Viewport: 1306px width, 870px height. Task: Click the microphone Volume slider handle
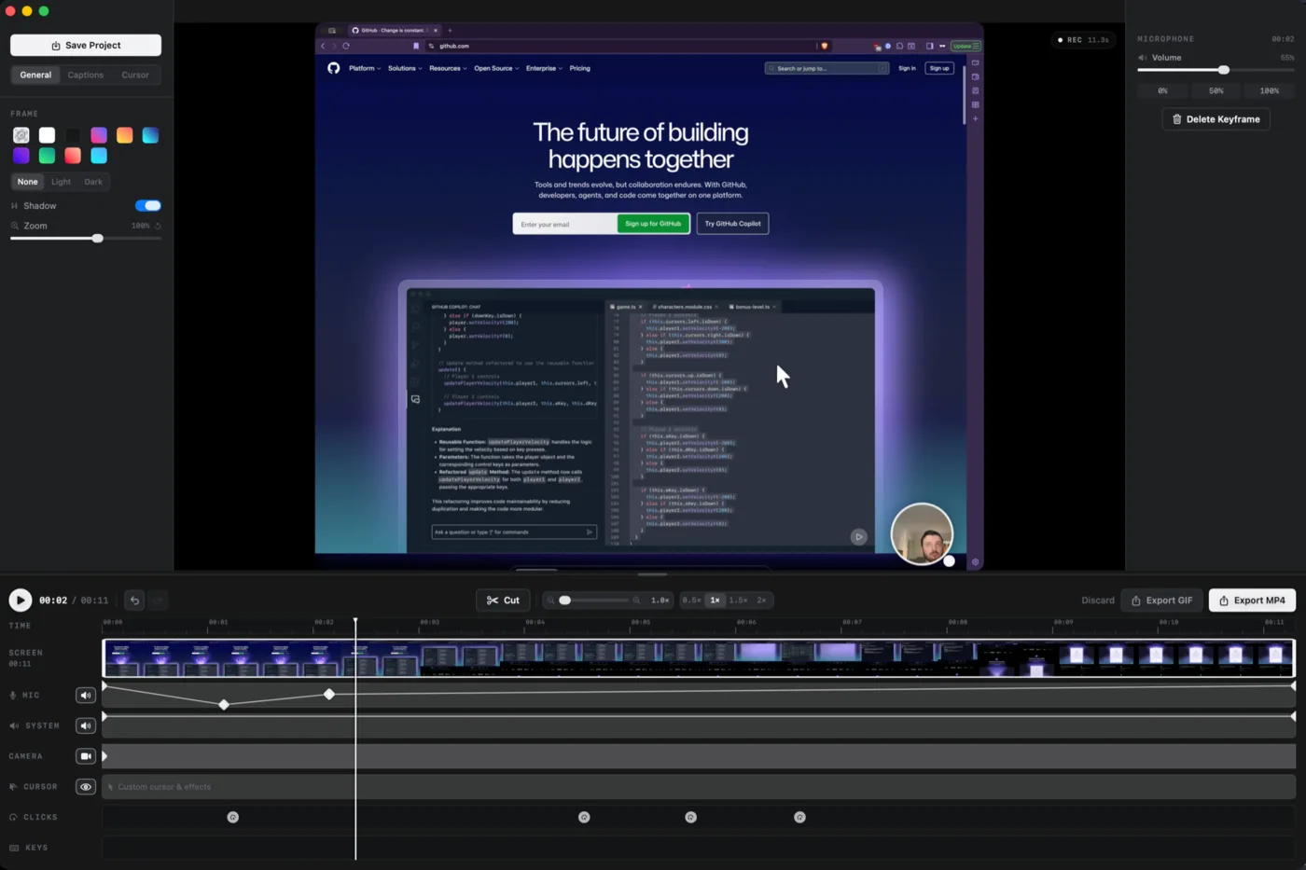click(1224, 70)
